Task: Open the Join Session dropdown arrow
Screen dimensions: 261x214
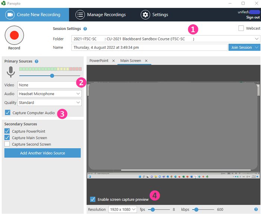Action: (x=257, y=48)
